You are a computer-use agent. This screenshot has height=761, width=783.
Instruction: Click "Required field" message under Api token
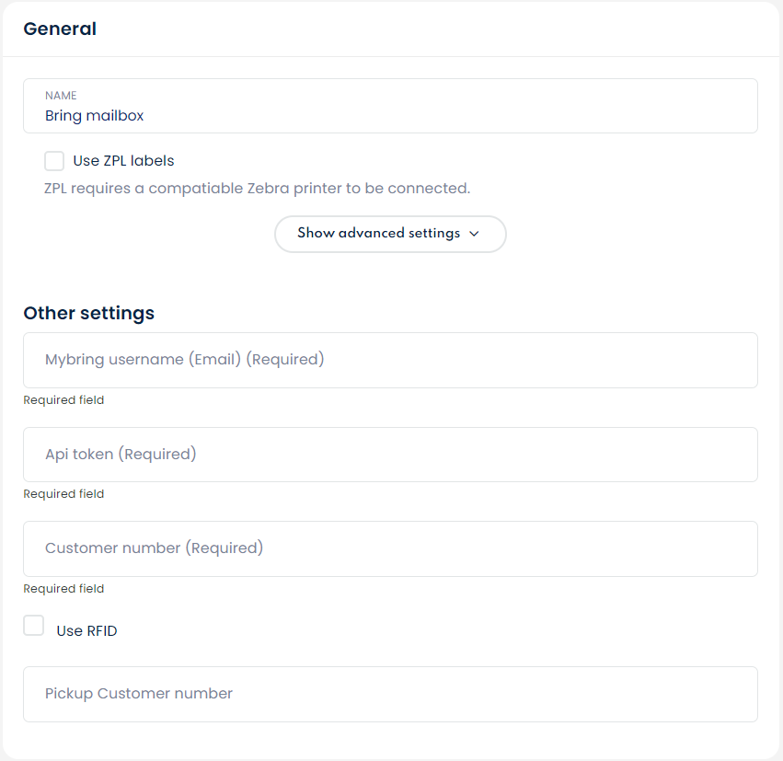tap(63, 494)
